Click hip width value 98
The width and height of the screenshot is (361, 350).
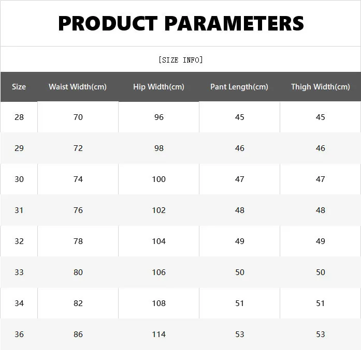click(x=159, y=148)
